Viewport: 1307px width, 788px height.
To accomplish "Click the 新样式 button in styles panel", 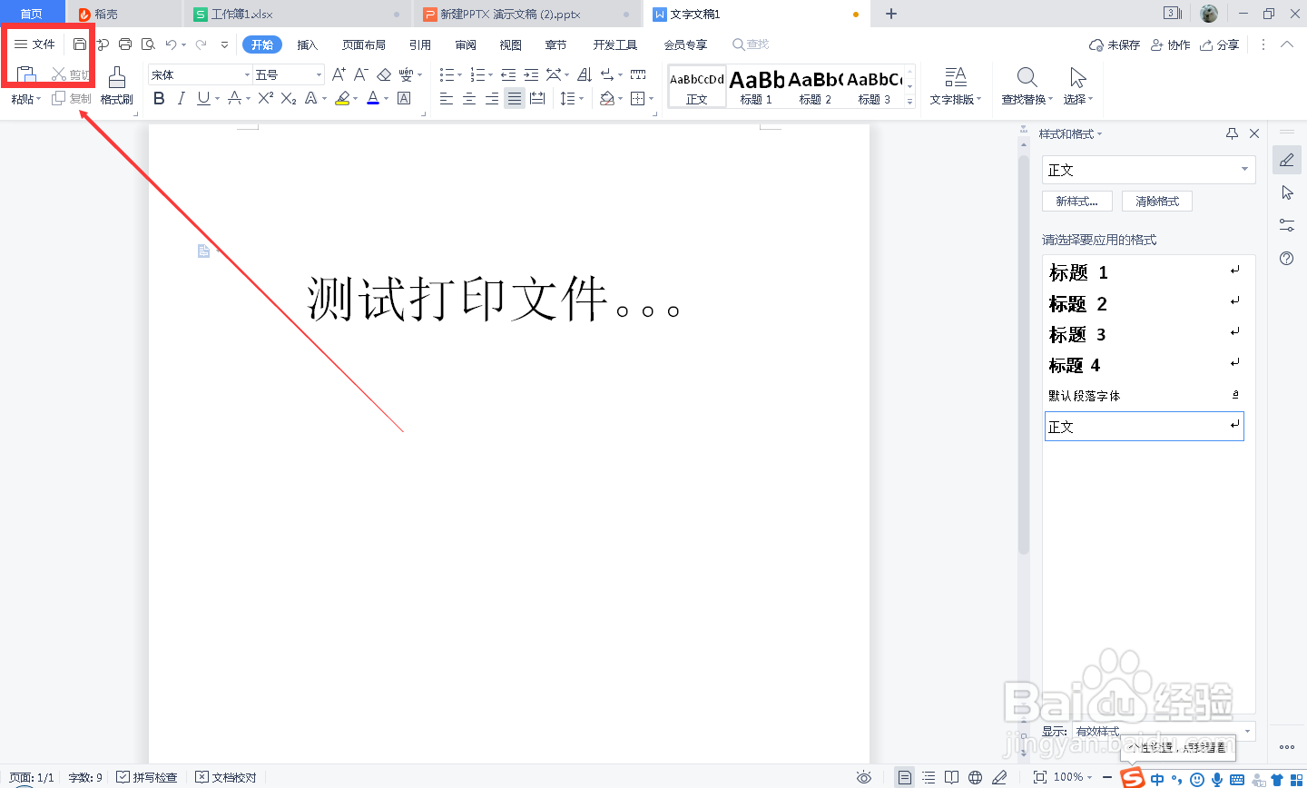I will coord(1077,201).
